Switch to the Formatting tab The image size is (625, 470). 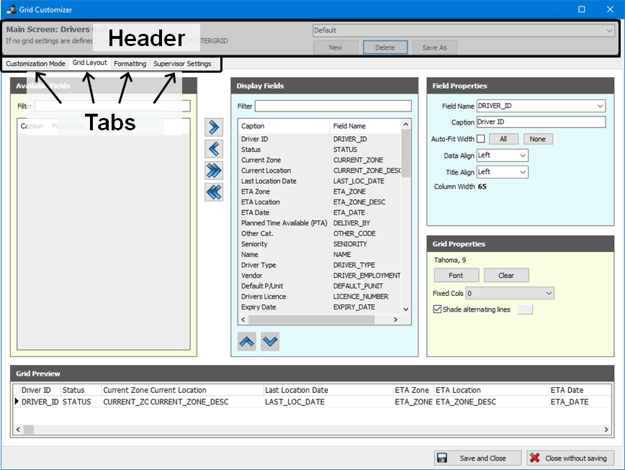[130, 63]
